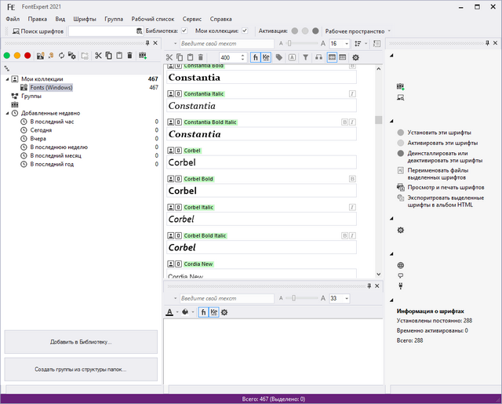This screenshot has width=502, height=404.
Task: Click the tag icon in font list toolbar
Action: point(279,57)
